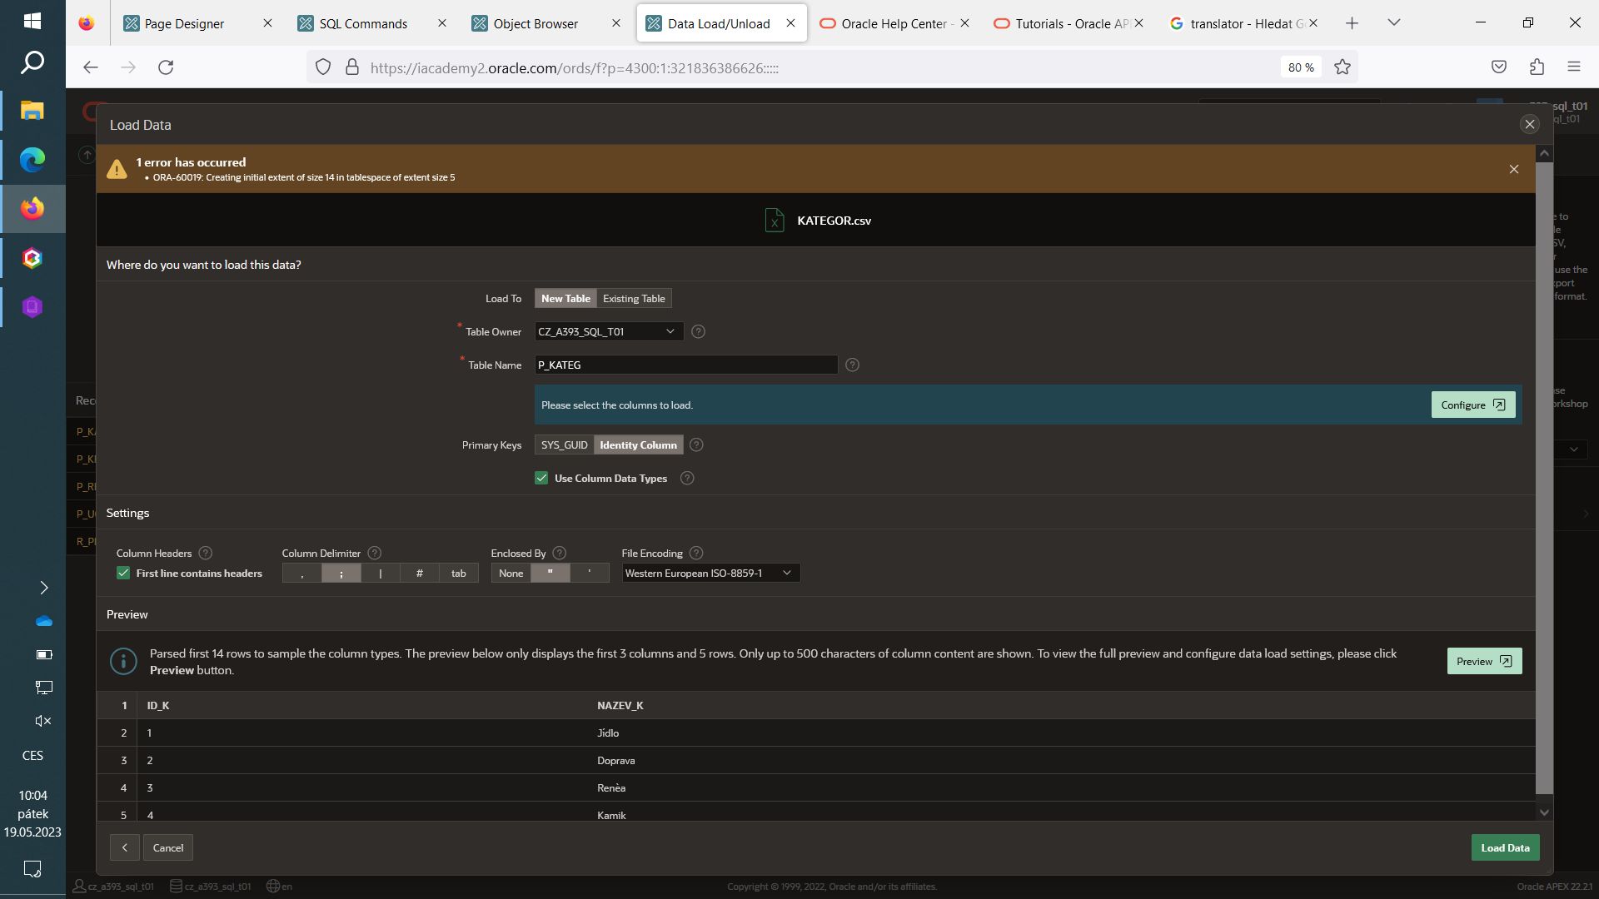Viewport: 1599px width, 899px height.
Task: Click help icon next to Table Owner
Action: pos(698,331)
